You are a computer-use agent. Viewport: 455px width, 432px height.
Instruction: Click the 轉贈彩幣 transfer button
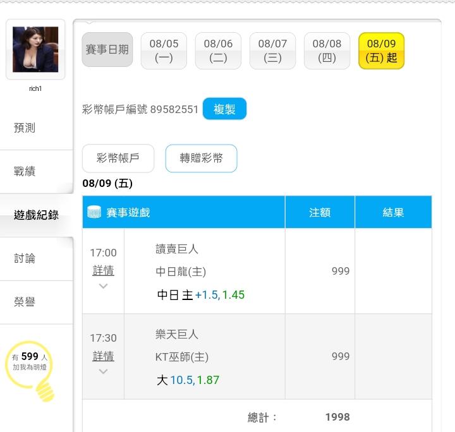(201, 159)
